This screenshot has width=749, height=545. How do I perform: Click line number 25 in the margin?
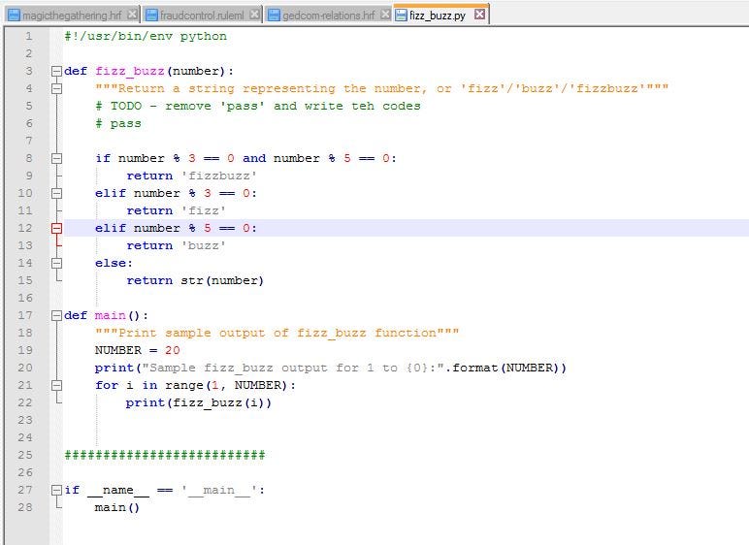point(25,455)
